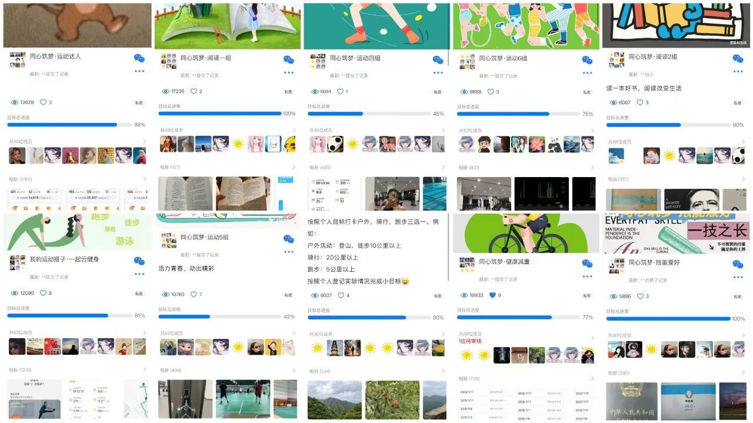Tap the WeChat share icon for 同心筑梦·运动达人
The height and width of the screenshot is (423, 753).
139,58
